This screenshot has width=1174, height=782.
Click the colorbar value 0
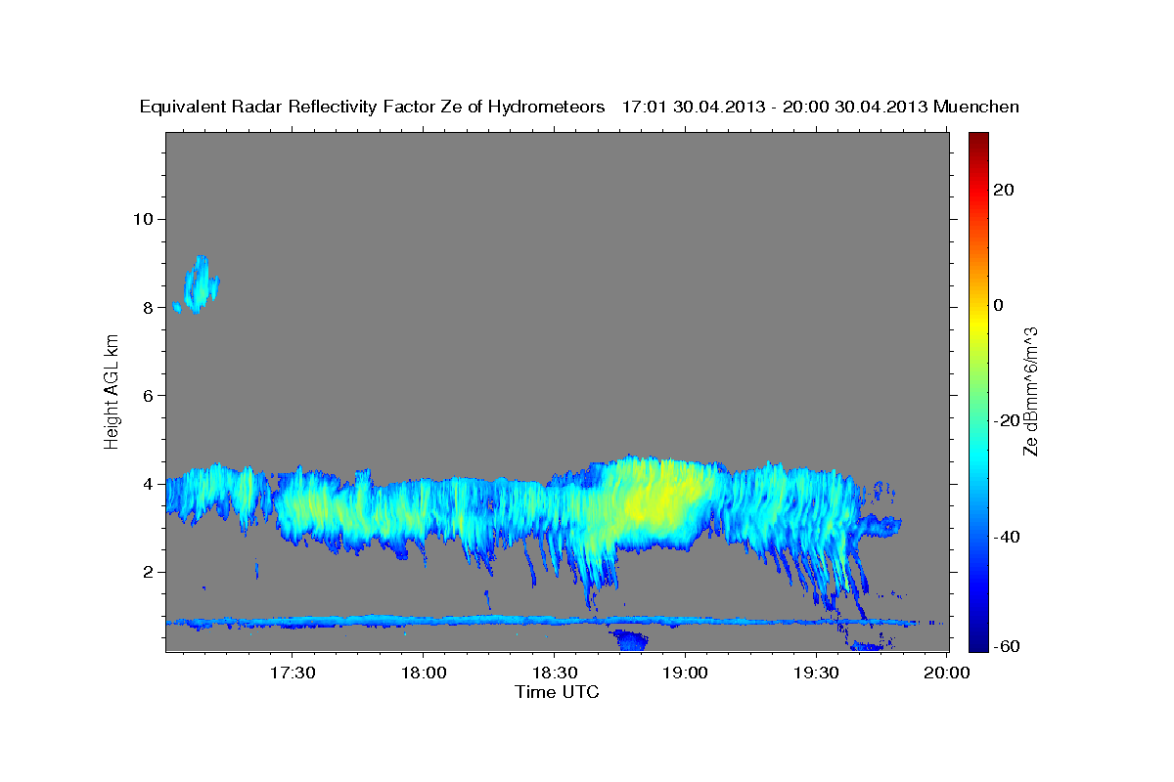998,305
